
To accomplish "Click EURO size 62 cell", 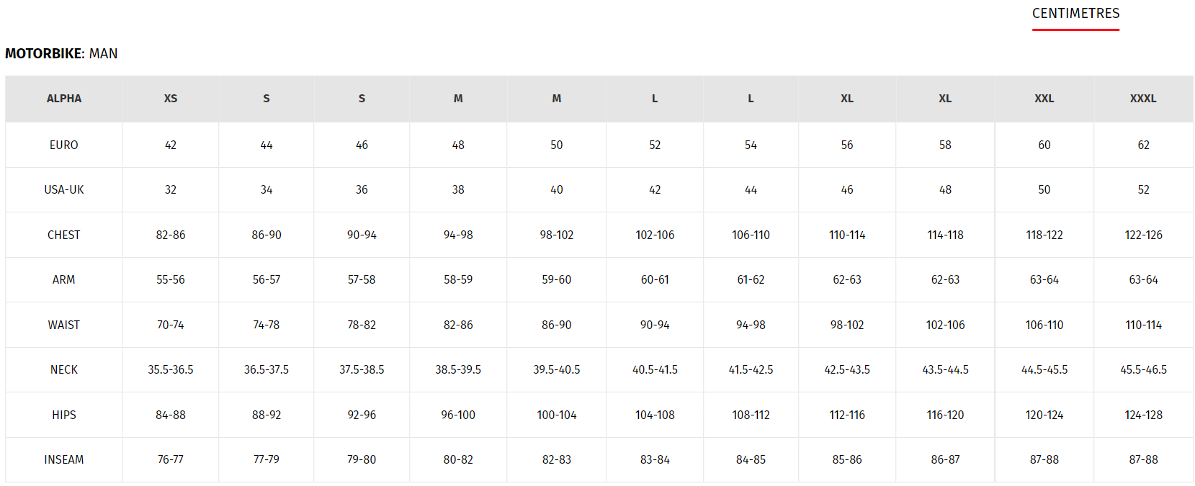I will (1143, 145).
